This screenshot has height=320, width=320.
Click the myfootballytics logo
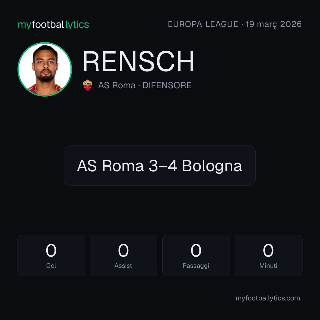53,25
